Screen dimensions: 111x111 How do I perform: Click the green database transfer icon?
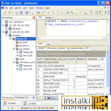(97, 12)
